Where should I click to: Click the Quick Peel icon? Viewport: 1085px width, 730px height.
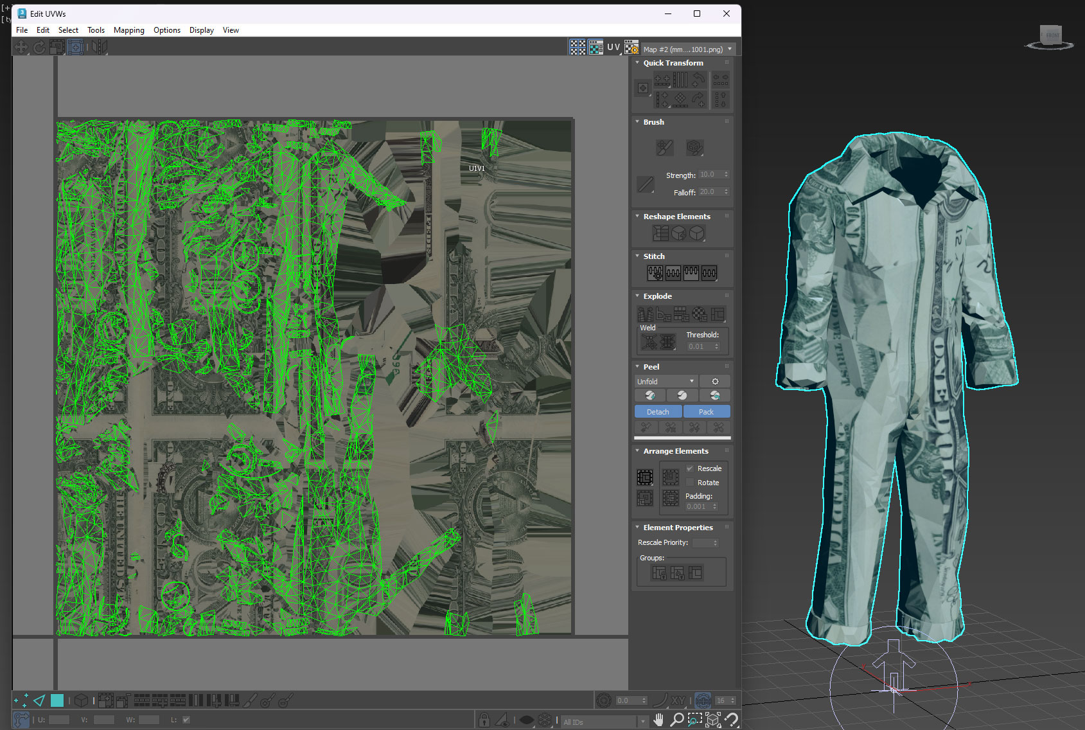pyautogui.click(x=650, y=396)
